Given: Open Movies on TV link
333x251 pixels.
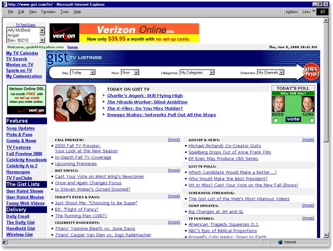Looking at the screenshot, I should 19,65.
